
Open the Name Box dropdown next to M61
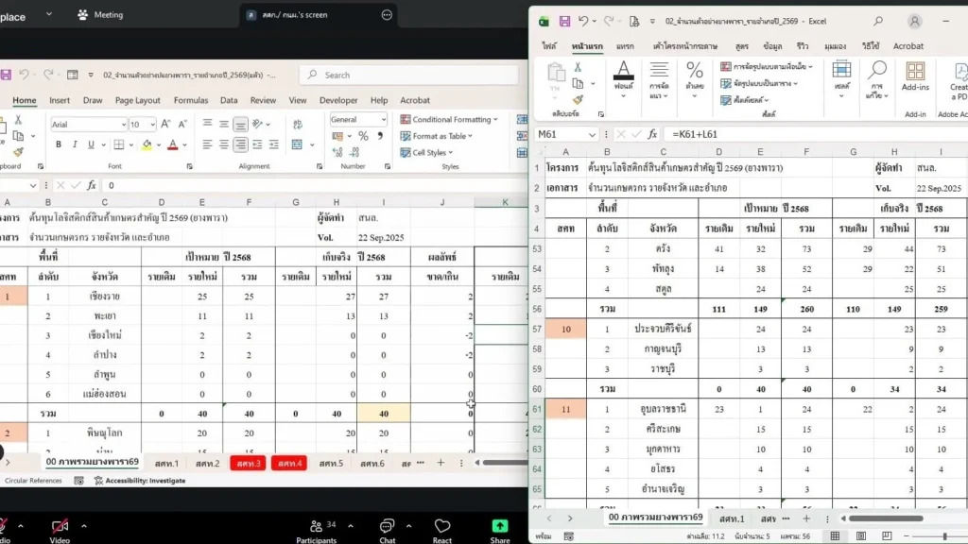[593, 134]
